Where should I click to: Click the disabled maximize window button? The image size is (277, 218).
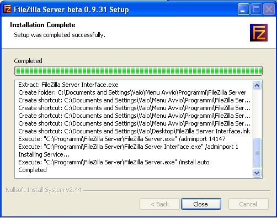click(256, 9)
